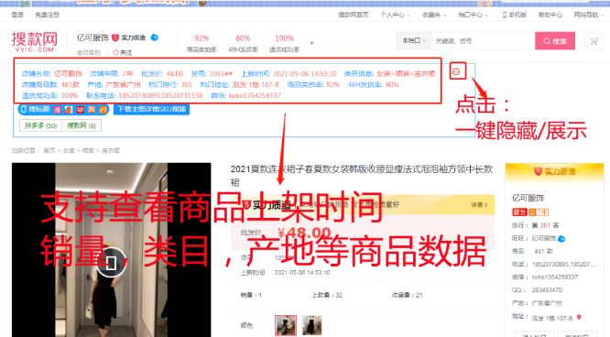The image size is (610, 337).
Task: Click the 收藏量：21 statistic
Action: click(x=407, y=295)
